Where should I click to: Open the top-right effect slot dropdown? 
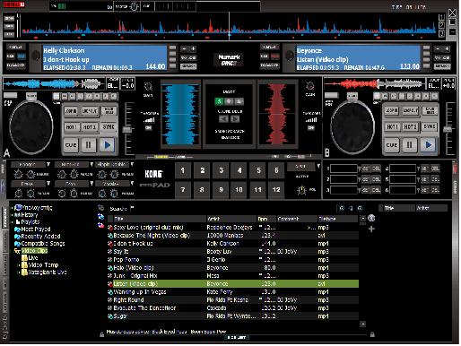132,164
